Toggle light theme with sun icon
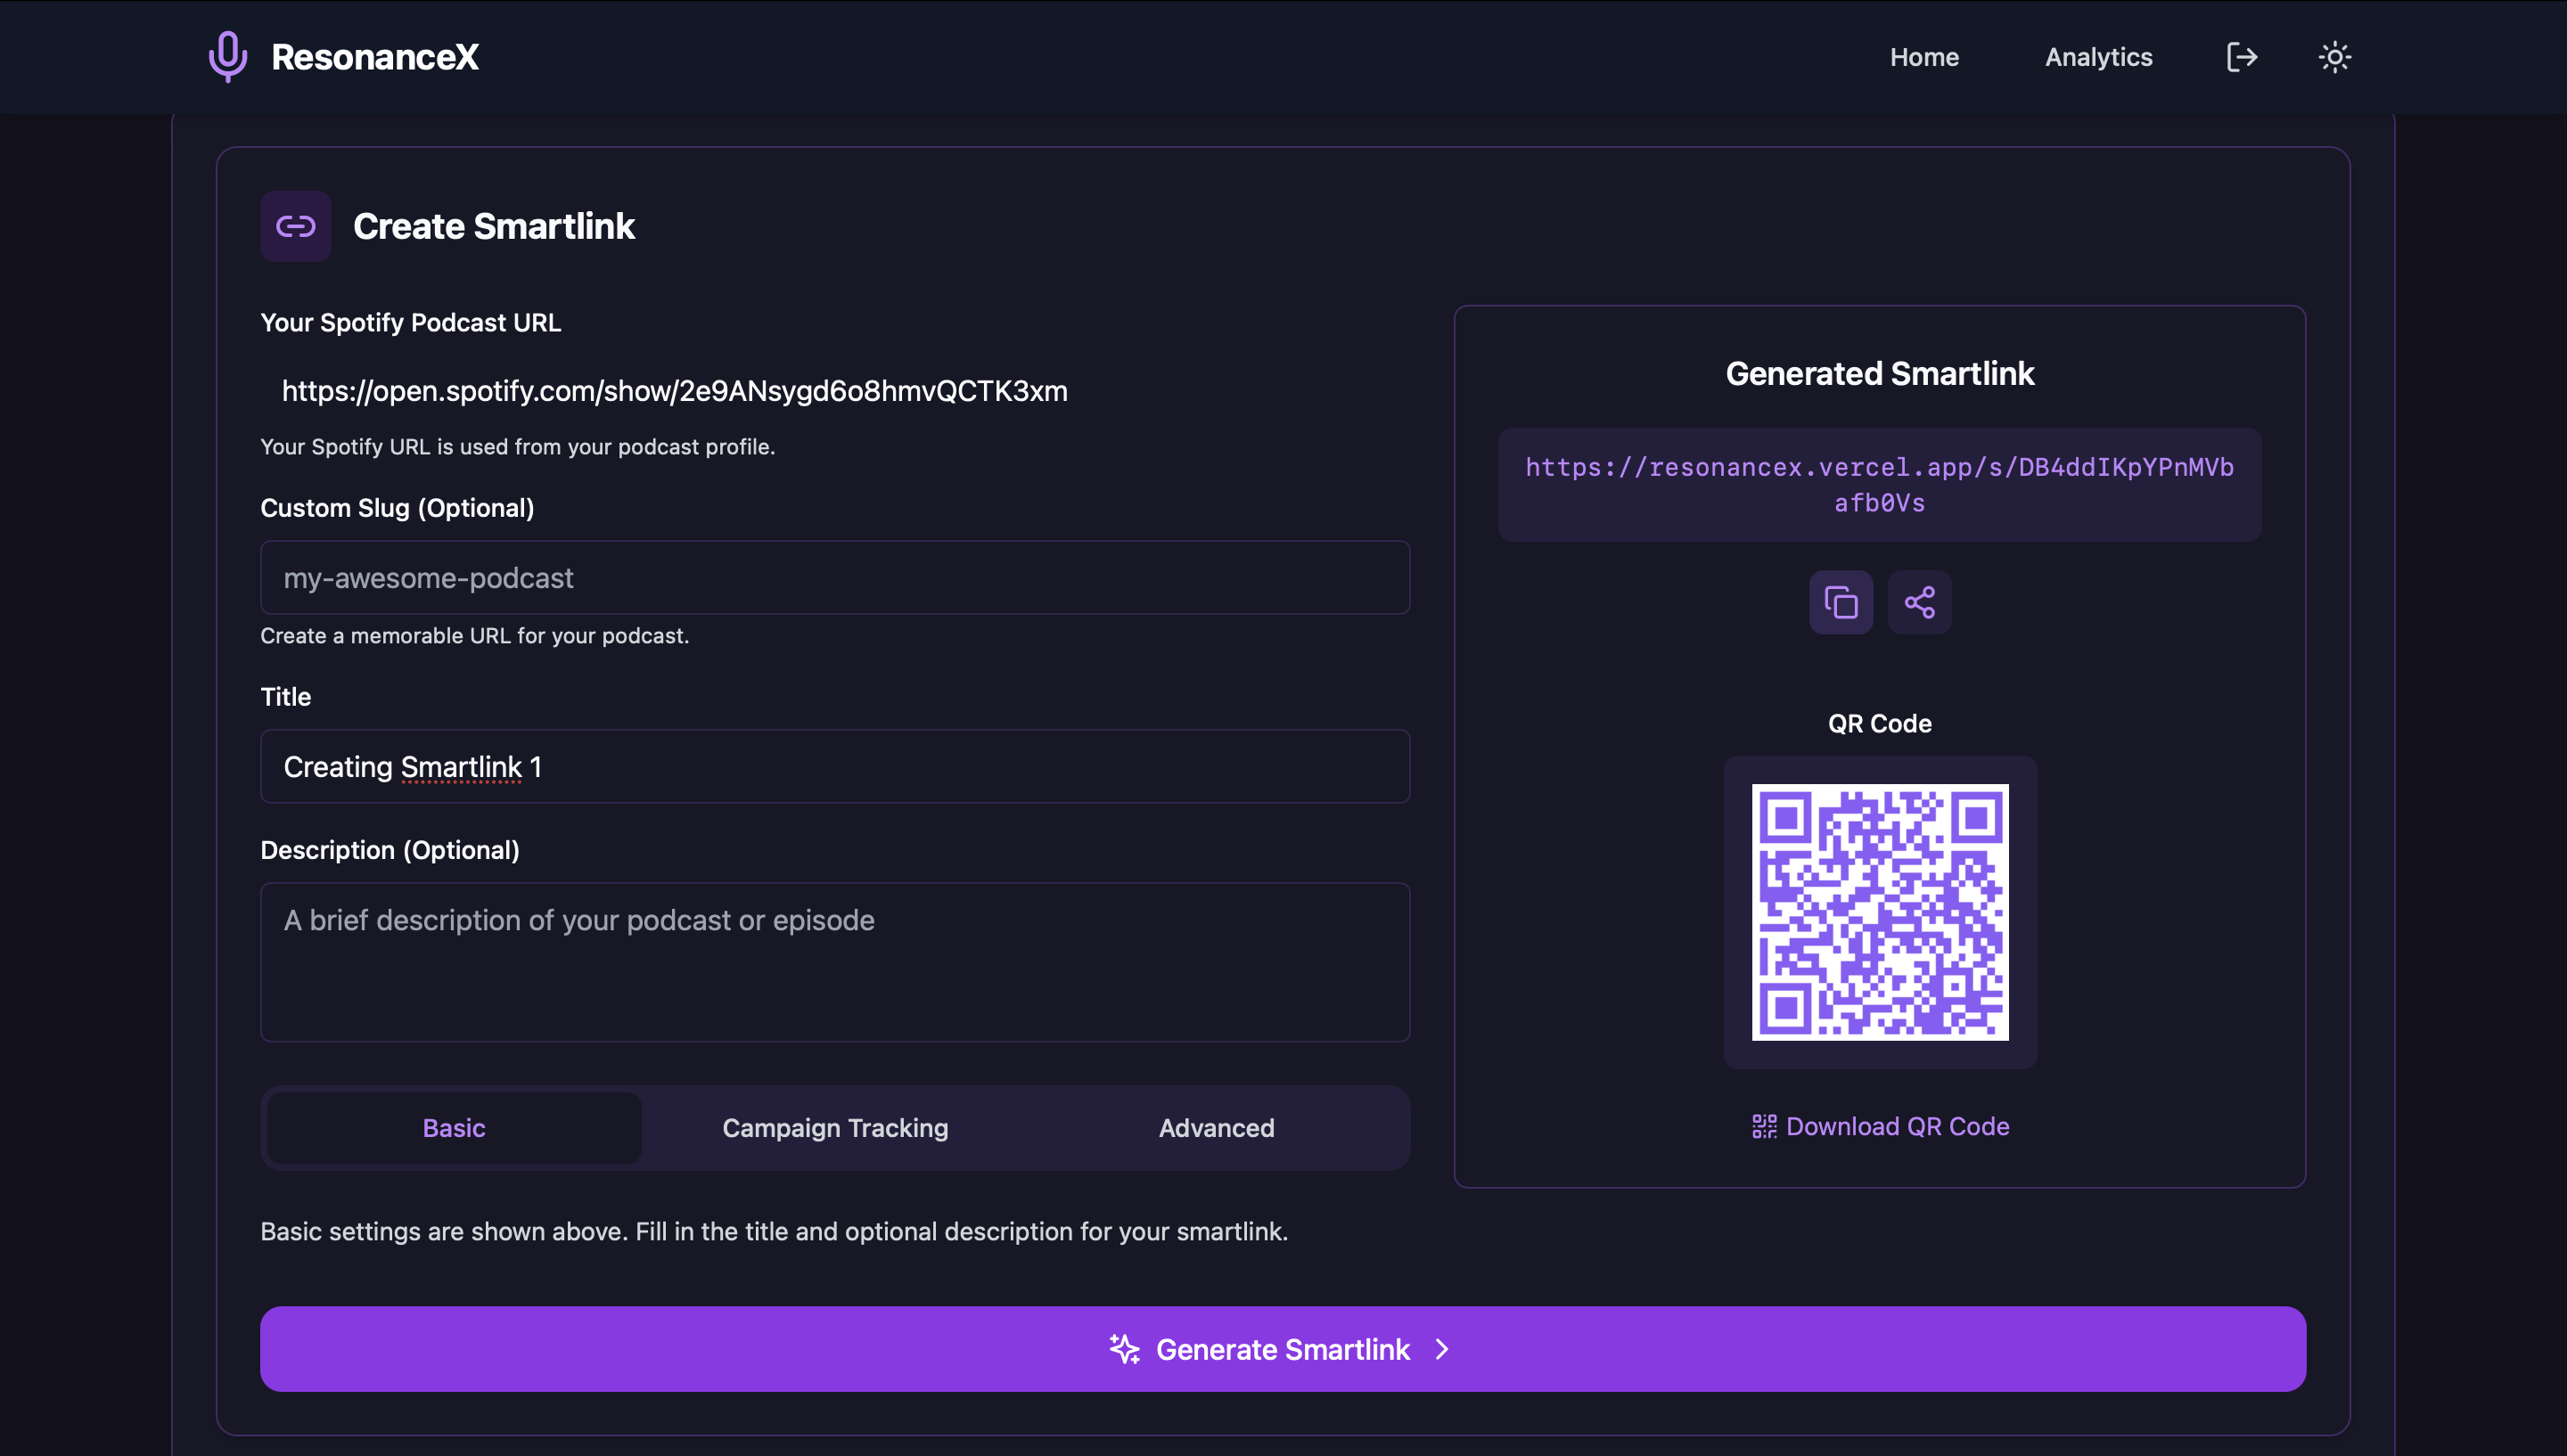This screenshot has height=1456, width=2567. coord(2334,57)
